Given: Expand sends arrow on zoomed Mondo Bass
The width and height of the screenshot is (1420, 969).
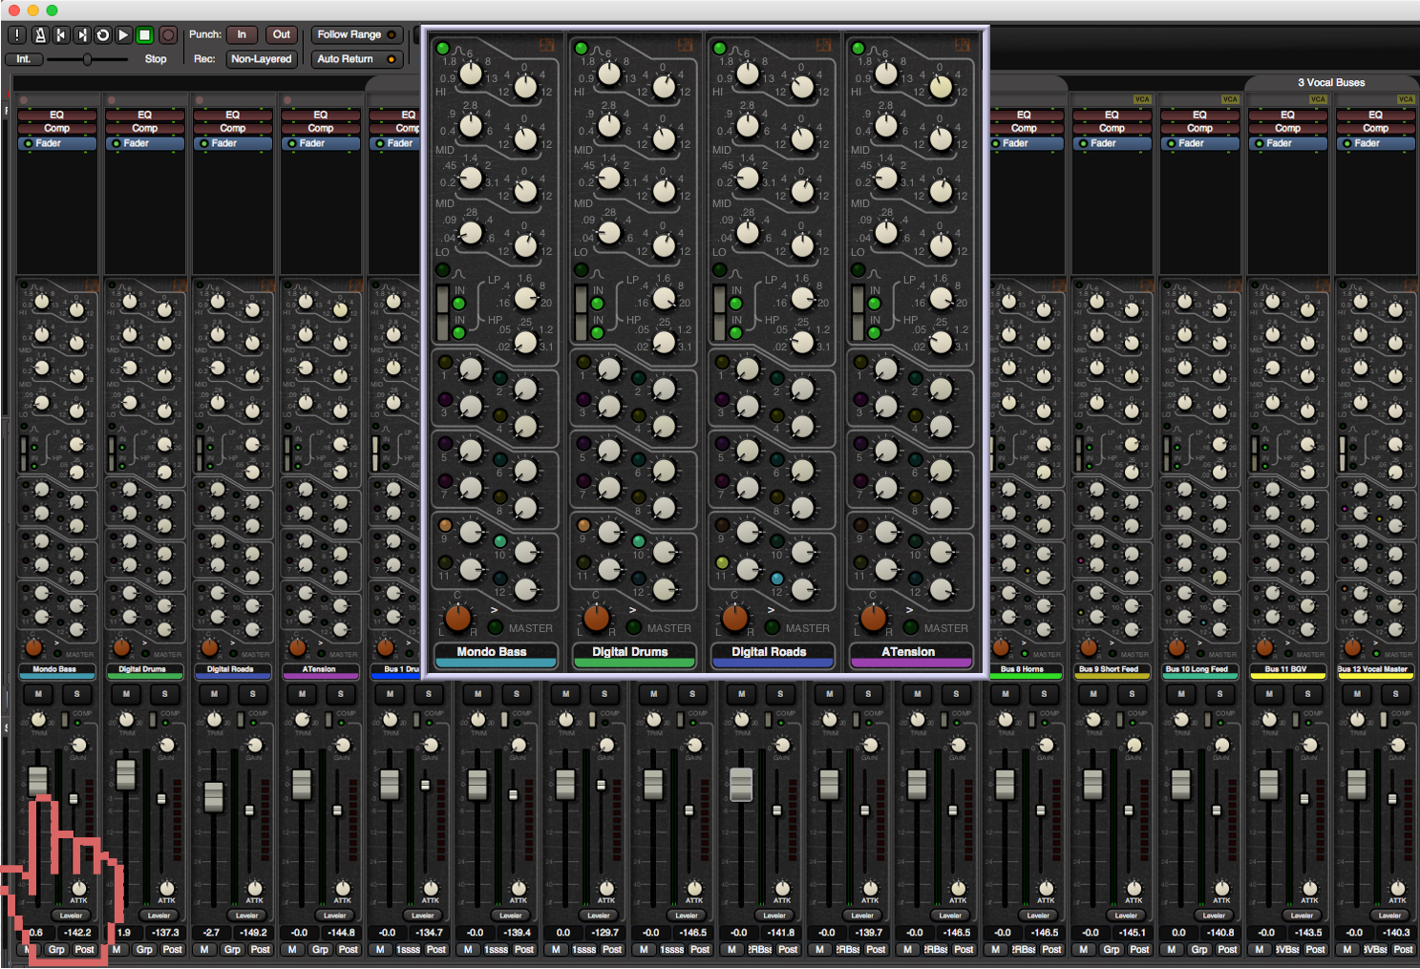Looking at the screenshot, I should click(494, 609).
